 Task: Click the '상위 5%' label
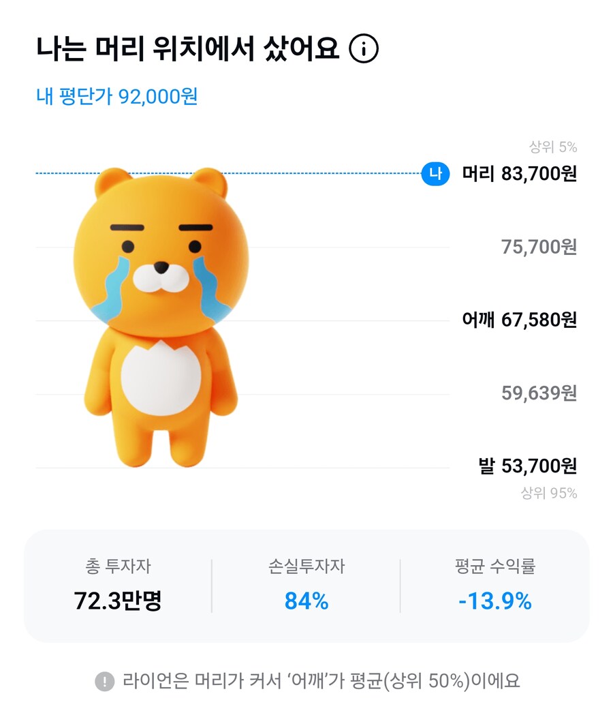tap(553, 147)
